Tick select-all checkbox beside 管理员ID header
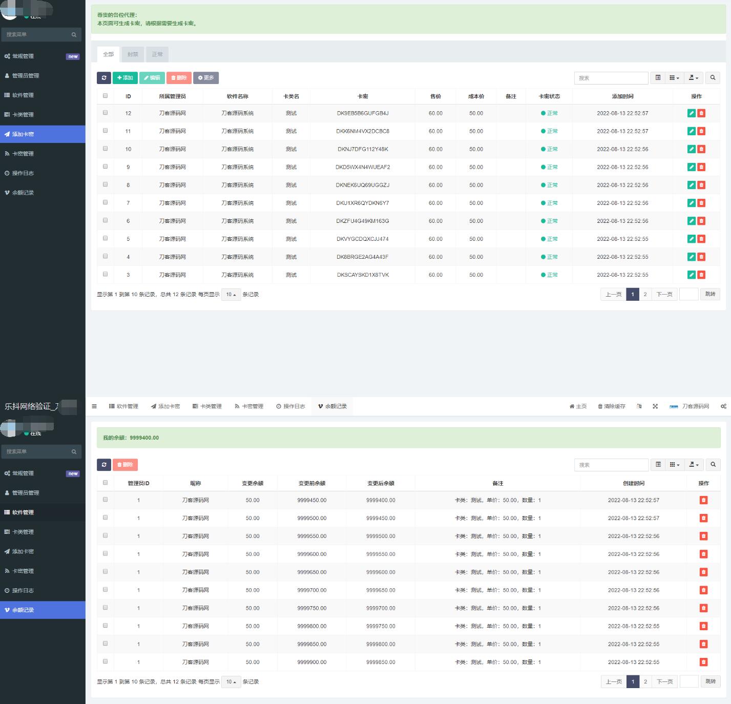Viewport: 731px width, 704px height. pos(106,483)
